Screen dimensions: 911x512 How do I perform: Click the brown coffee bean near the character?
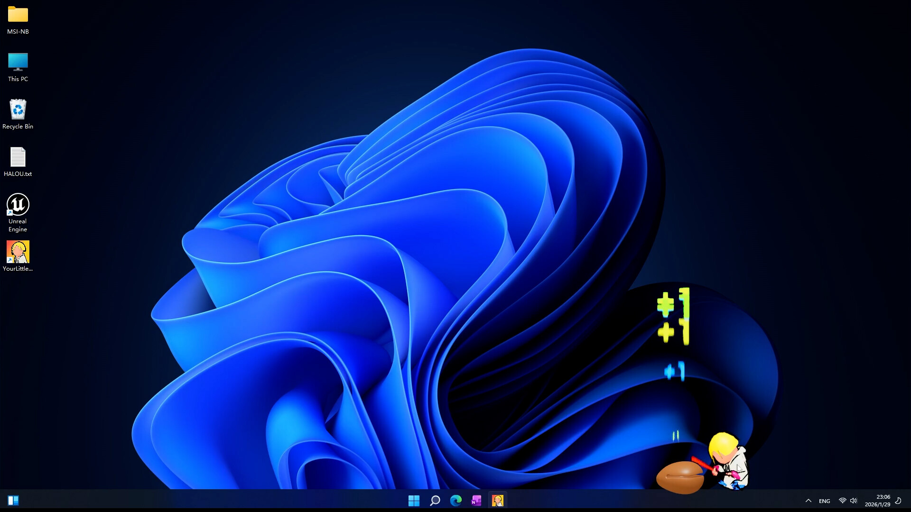(681, 476)
